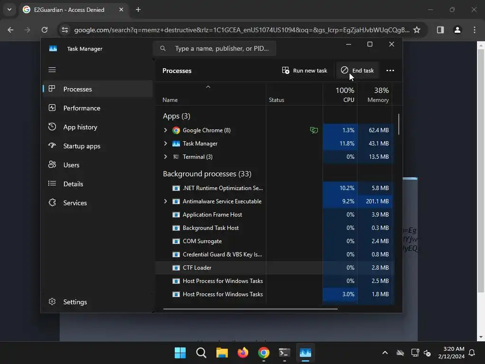Click Task Manager 11.8% CPU cell
Screen dimensions: 485x364
(340, 143)
